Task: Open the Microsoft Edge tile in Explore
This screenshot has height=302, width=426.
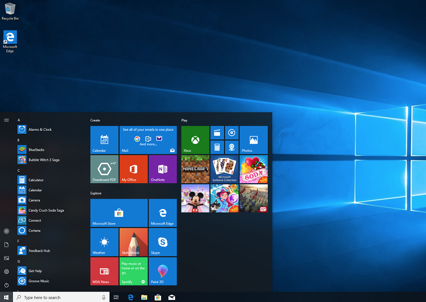Action: [x=163, y=213]
